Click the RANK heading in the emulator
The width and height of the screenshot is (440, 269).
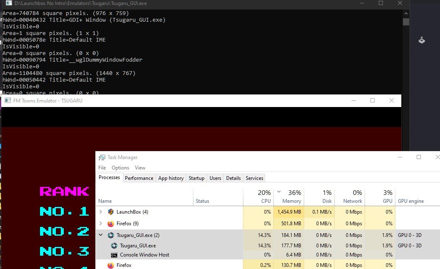click(x=64, y=191)
